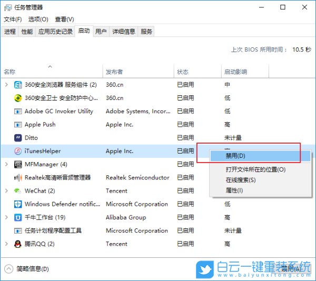Click the 360安全浏览器 服务组件 icon
316x281 pixels.
point(18,85)
